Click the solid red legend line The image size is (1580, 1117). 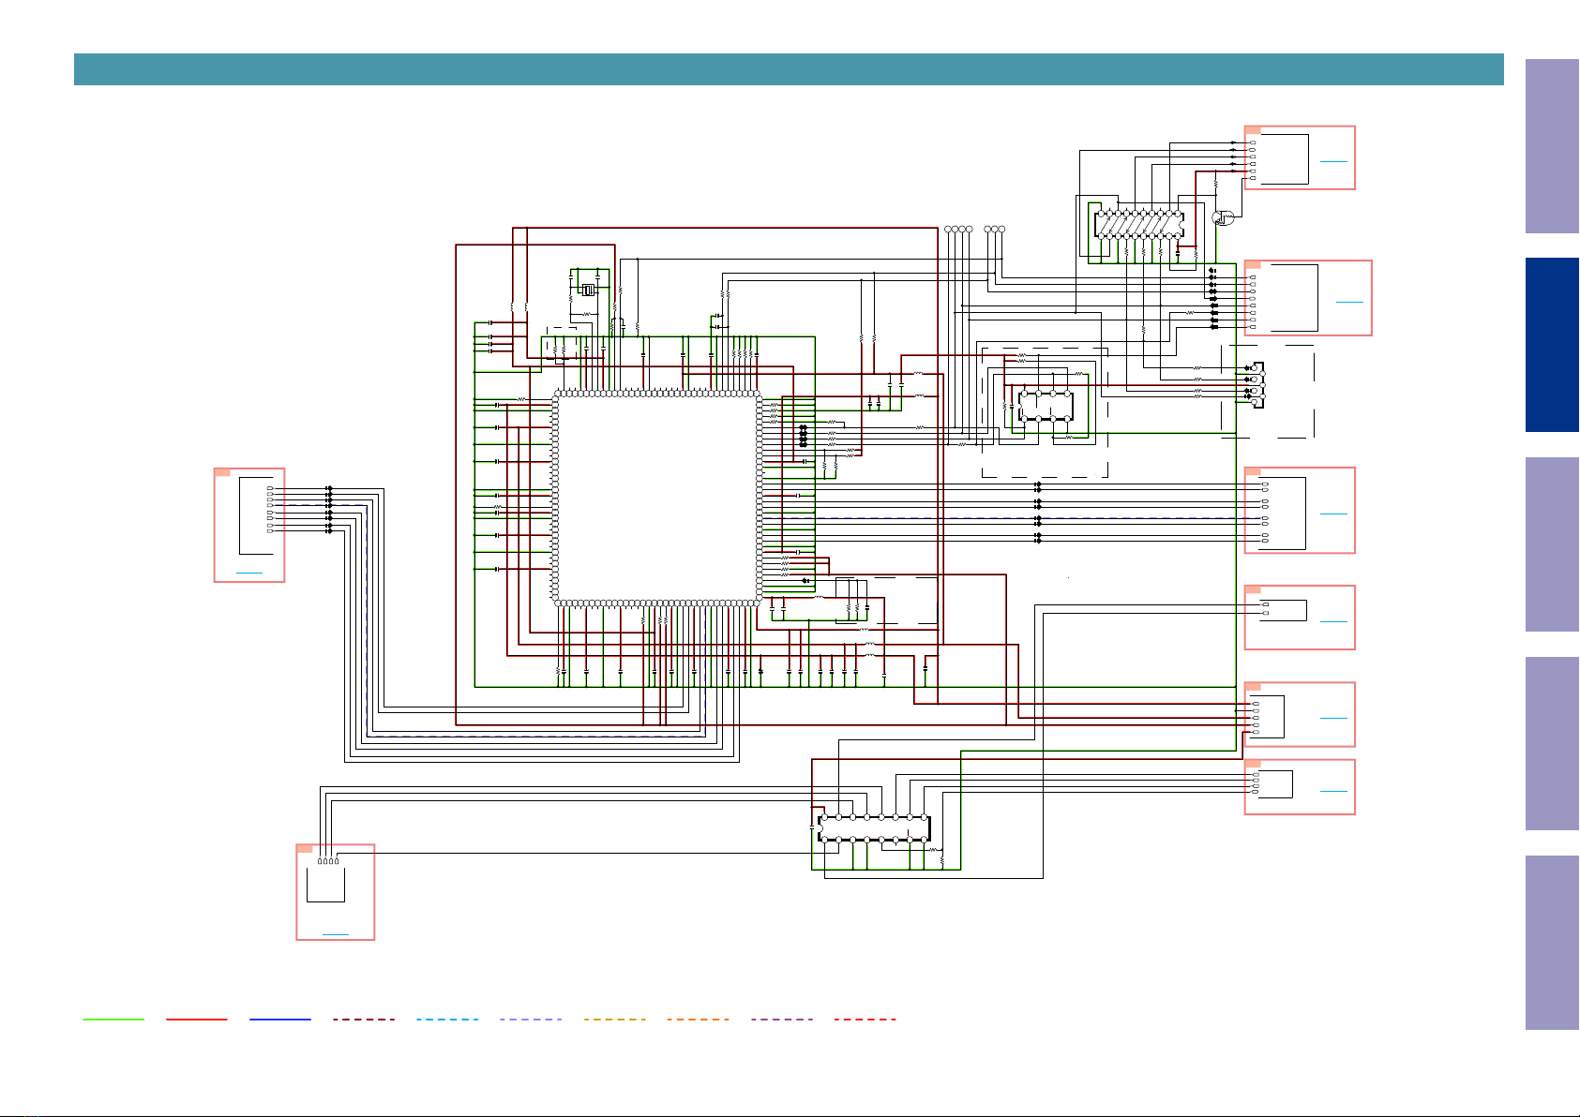(197, 1019)
